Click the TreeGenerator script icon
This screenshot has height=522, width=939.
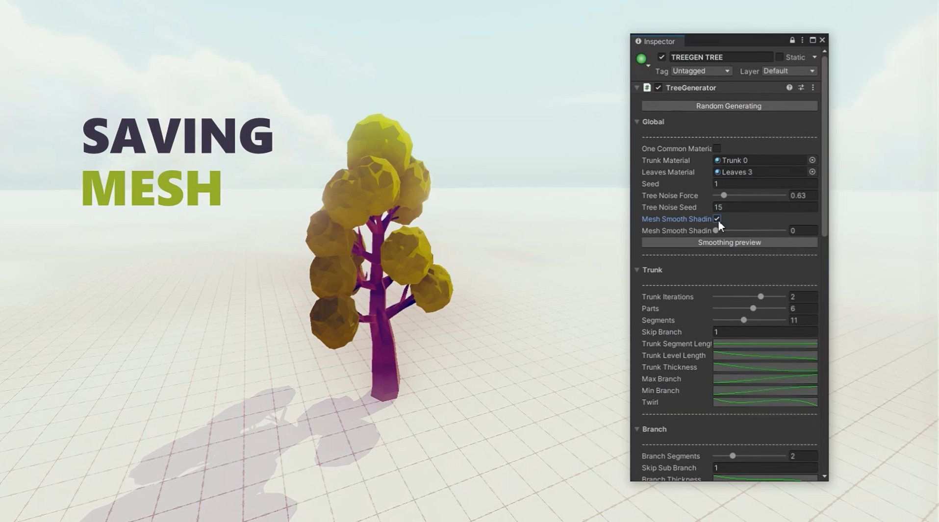tap(647, 88)
